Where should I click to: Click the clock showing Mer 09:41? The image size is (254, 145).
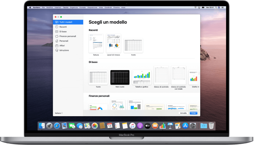[210, 7]
